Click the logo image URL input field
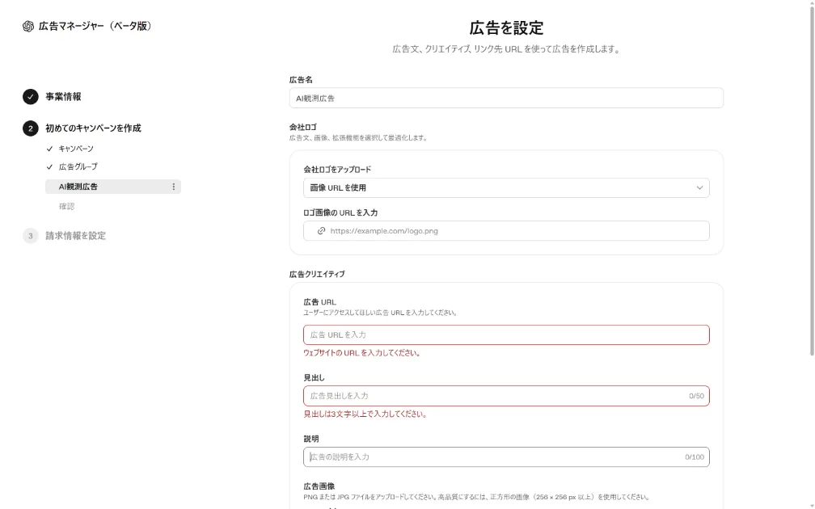Image resolution: width=815 pixels, height=509 pixels. [x=506, y=230]
